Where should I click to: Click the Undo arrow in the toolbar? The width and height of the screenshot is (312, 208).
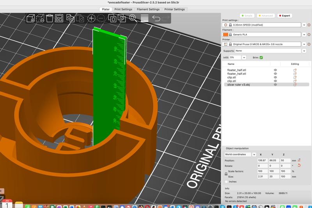point(156,18)
